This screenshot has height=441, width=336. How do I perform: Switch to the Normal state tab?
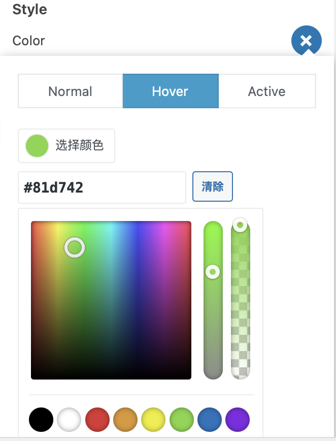pyautogui.click(x=70, y=91)
